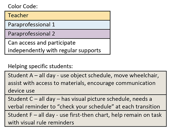This screenshot has width=172, height=132.
Task: Click 'with visual rule reminders' text line
Action: tap(41, 123)
